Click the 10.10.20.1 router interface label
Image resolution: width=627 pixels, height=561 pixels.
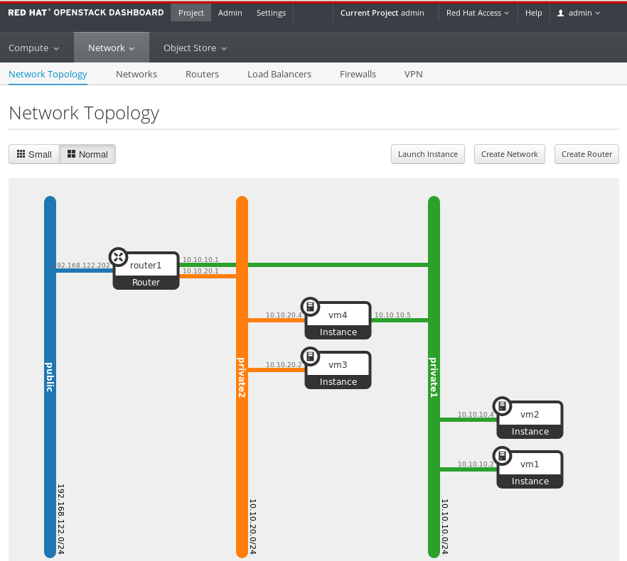point(200,271)
